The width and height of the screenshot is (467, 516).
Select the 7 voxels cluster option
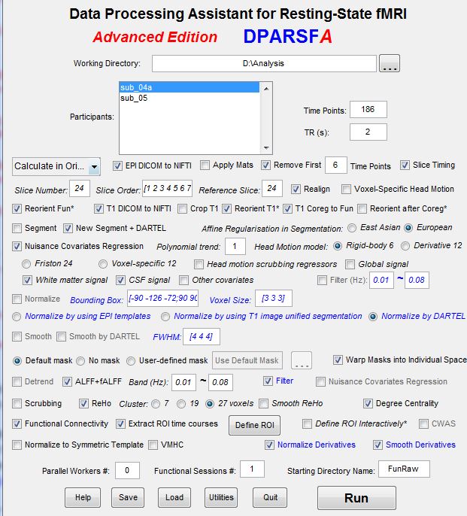[x=156, y=404]
